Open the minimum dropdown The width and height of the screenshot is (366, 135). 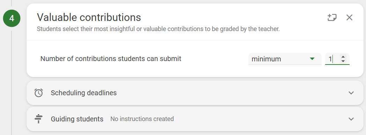285,59
